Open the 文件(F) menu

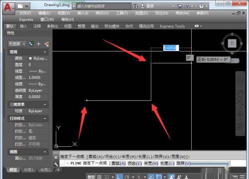[25, 13]
